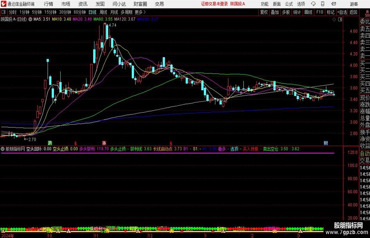This screenshot has height=238, width=370.
Task: Switch to 30分钟 period
Action: point(65,12)
